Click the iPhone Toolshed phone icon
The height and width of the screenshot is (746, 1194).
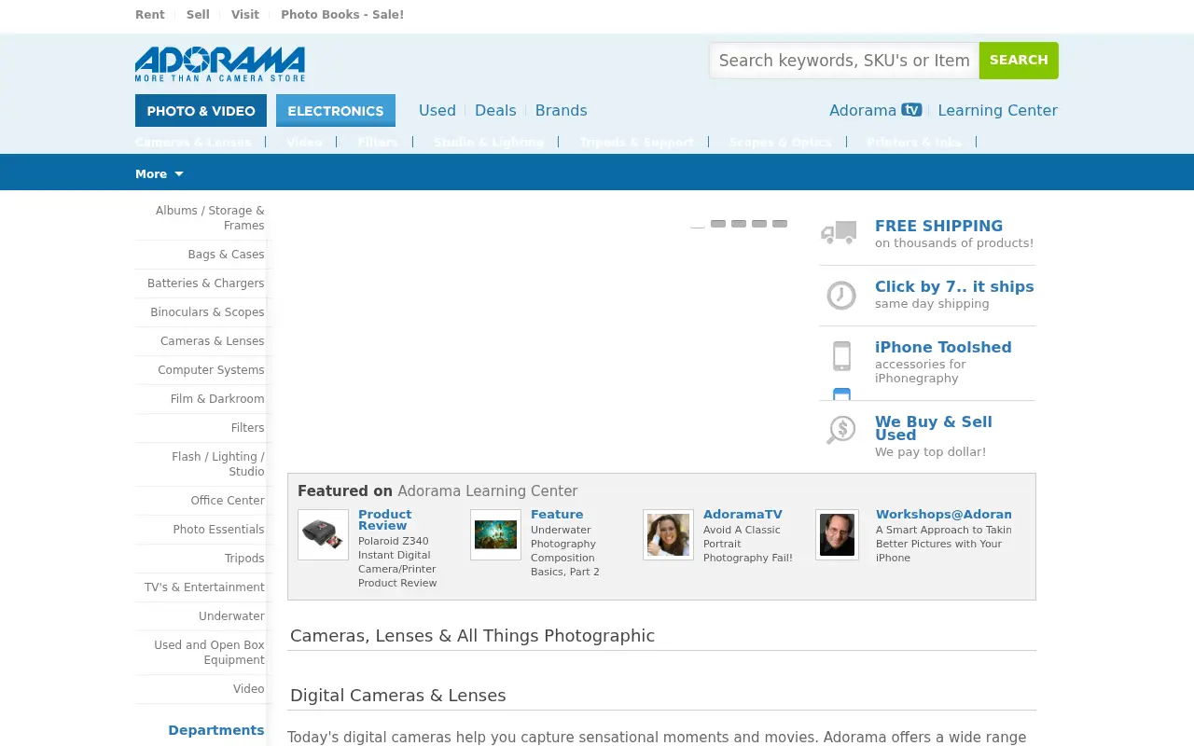841,356
